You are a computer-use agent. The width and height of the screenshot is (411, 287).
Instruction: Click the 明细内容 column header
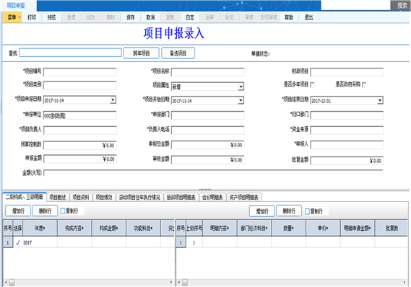[220, 229]
